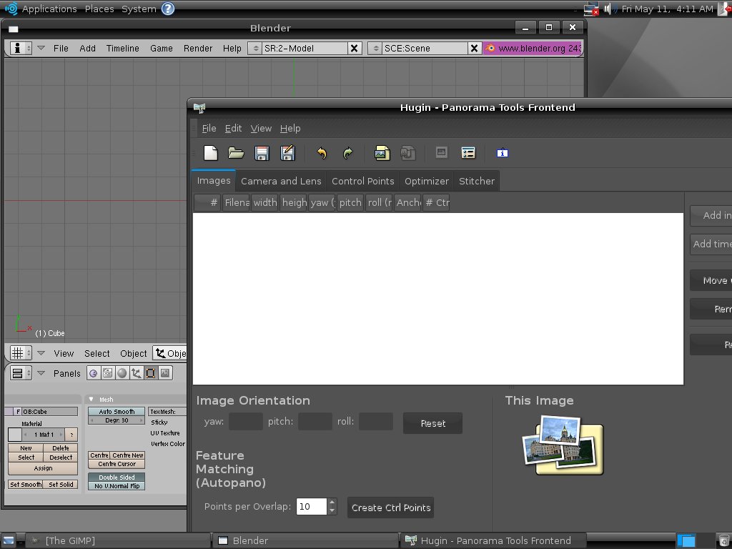This screenshot has height=549, width=732.
Task: Open Hugin File menu
Action: 209,129
